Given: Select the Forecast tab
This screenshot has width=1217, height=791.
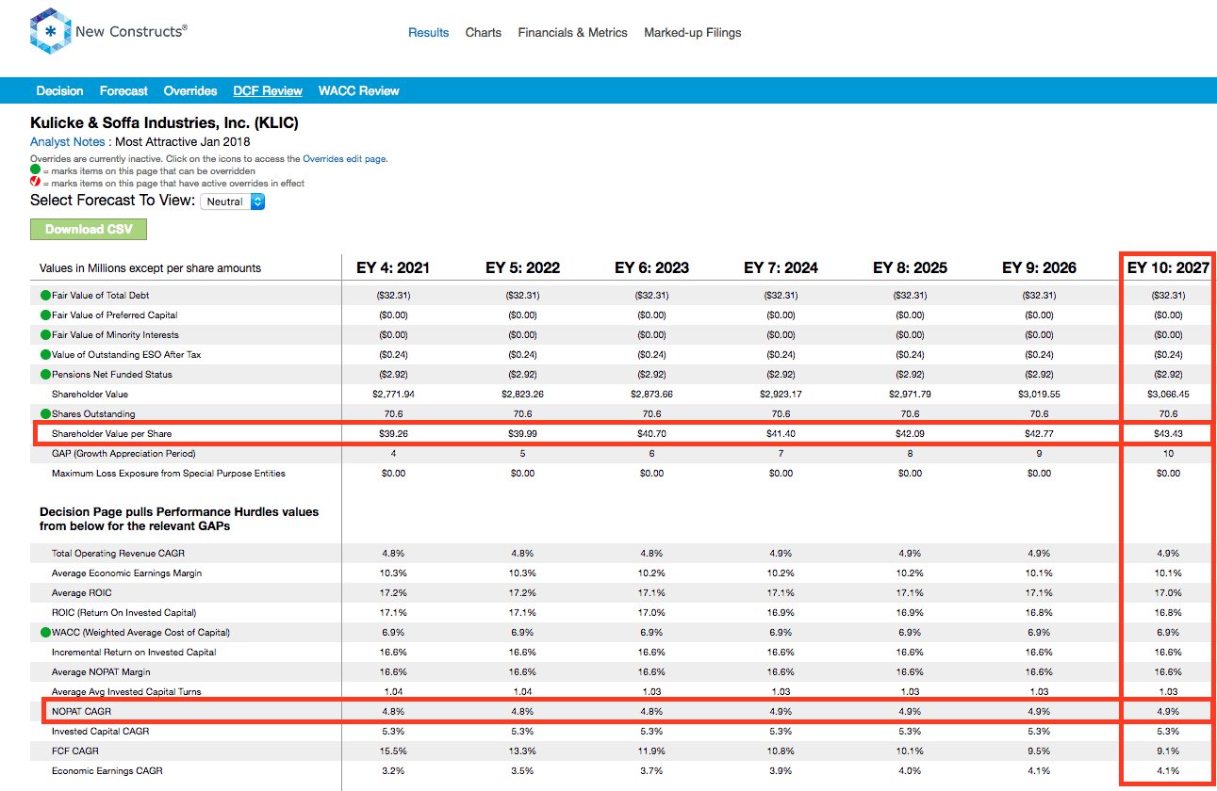Looking at the screenshot, I should (123, 91).
